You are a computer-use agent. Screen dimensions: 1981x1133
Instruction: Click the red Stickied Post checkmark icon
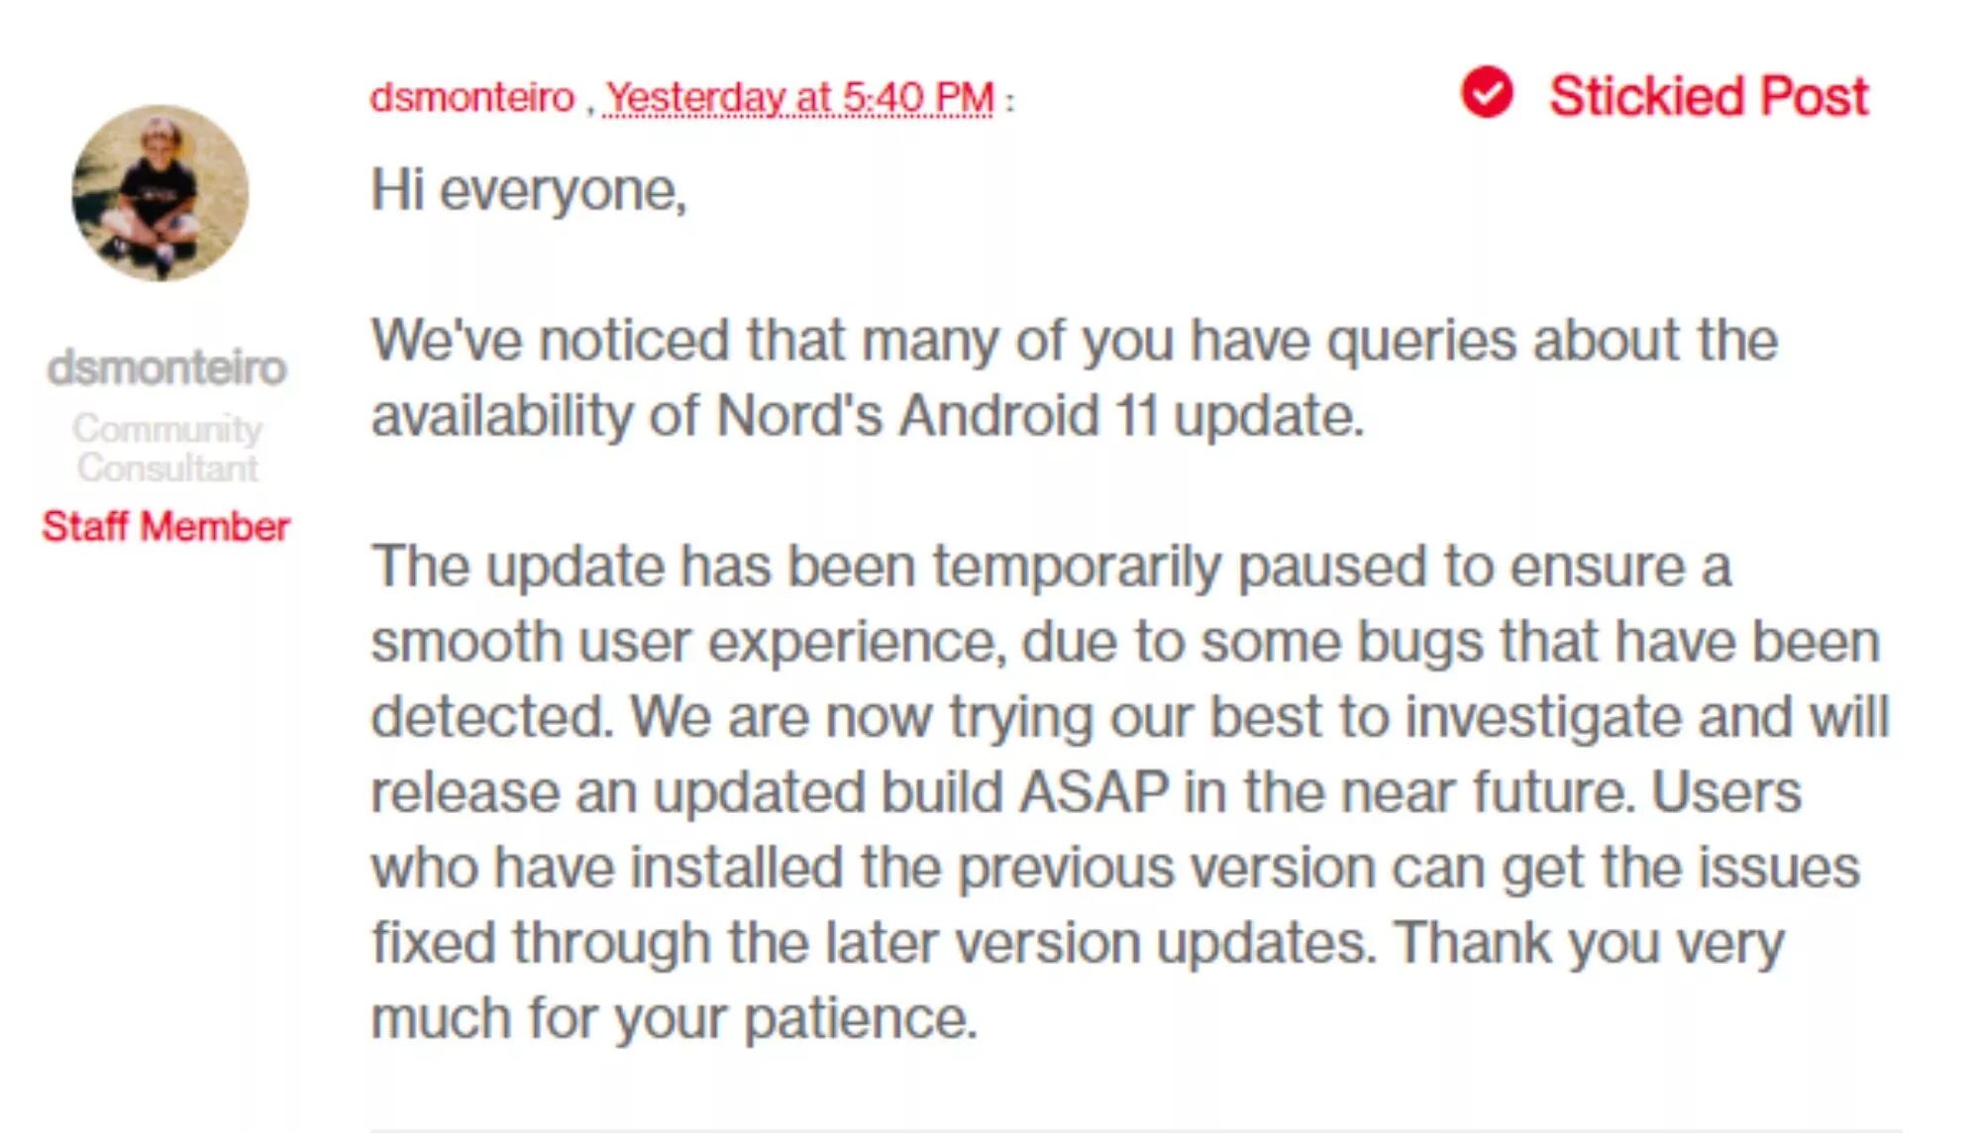coord(1487,92)
